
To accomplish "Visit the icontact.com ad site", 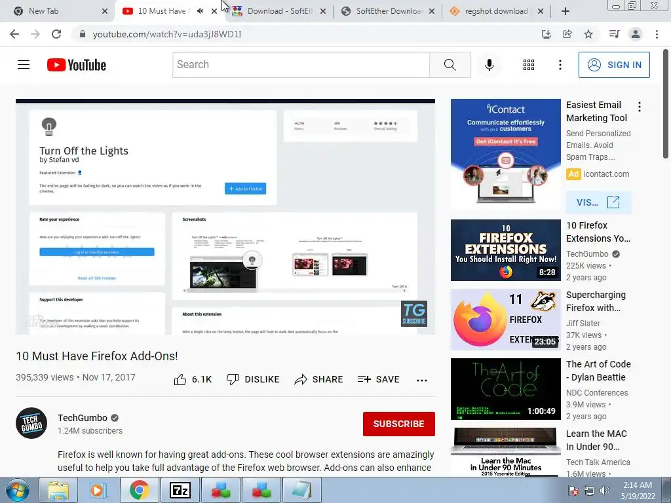I will click(x=598, y=202).
